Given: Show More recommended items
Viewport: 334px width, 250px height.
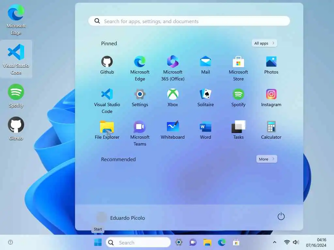Looking at the screenshot, I should 267,159.
